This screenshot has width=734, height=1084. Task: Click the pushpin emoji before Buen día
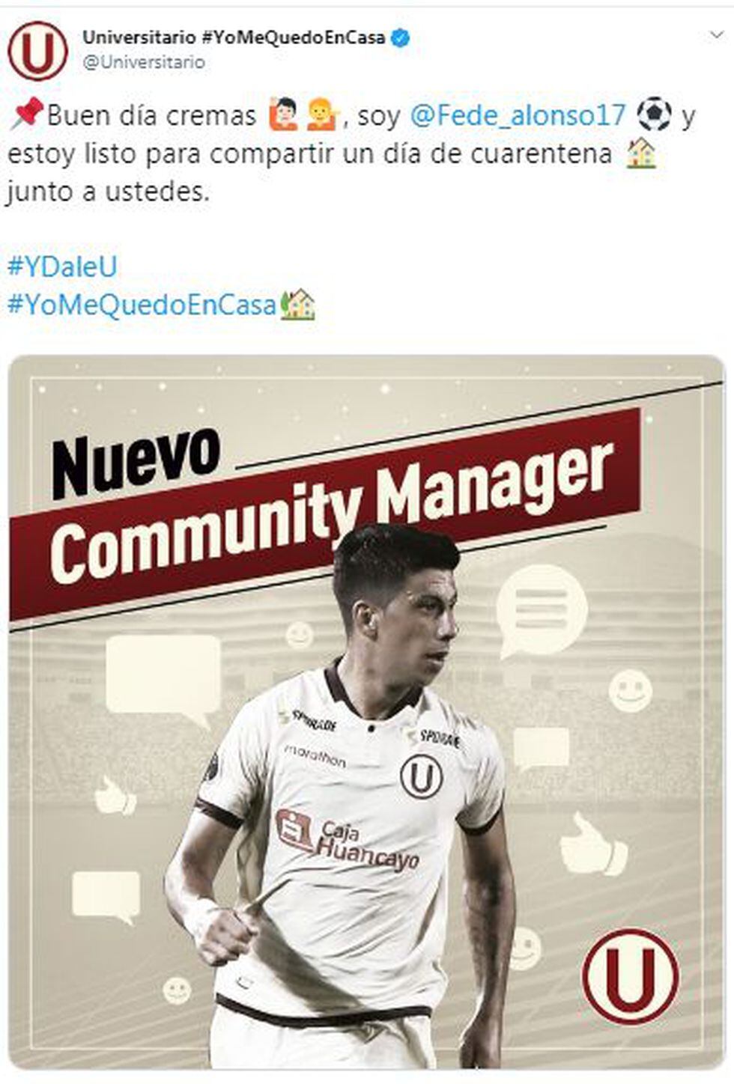[26, 115]
